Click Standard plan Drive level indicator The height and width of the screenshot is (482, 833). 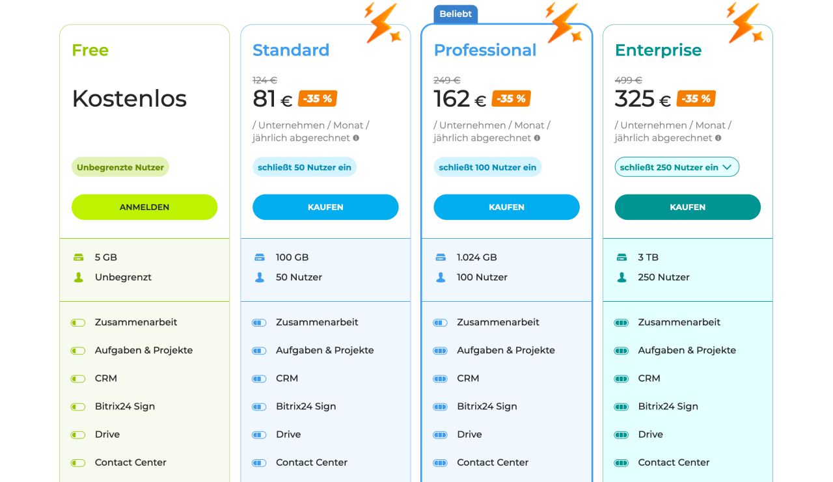(x=259, y=435)
